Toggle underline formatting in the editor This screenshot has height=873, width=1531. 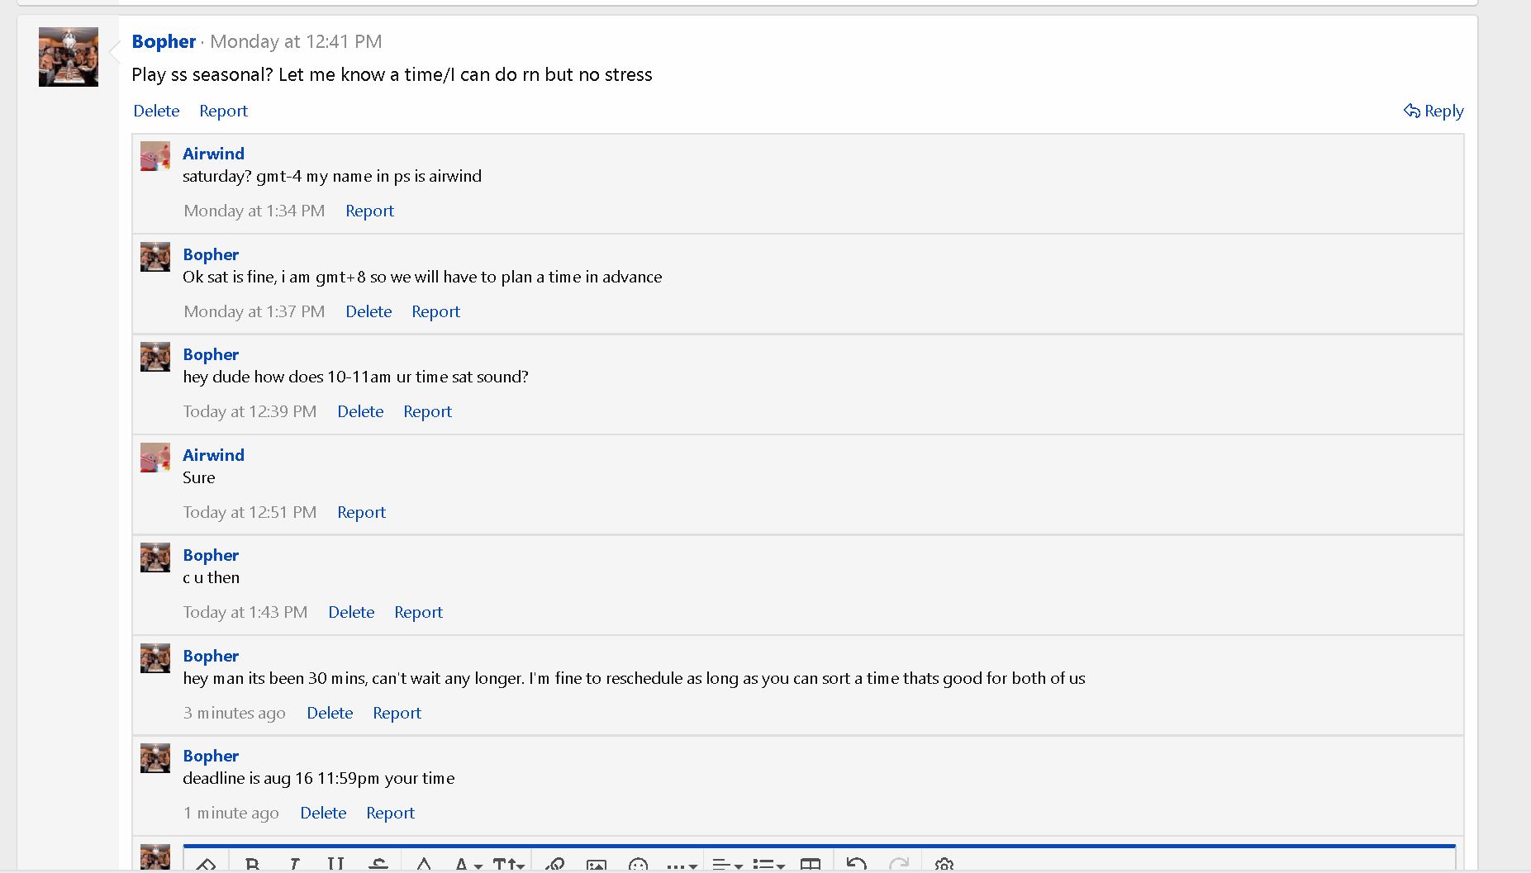335,865
